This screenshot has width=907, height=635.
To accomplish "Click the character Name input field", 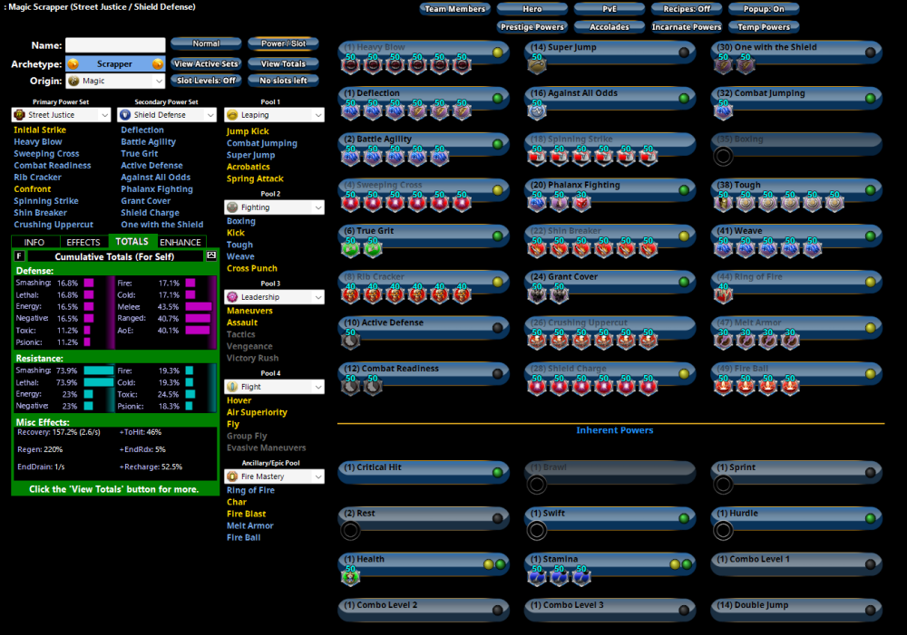I will coord(115,45).
